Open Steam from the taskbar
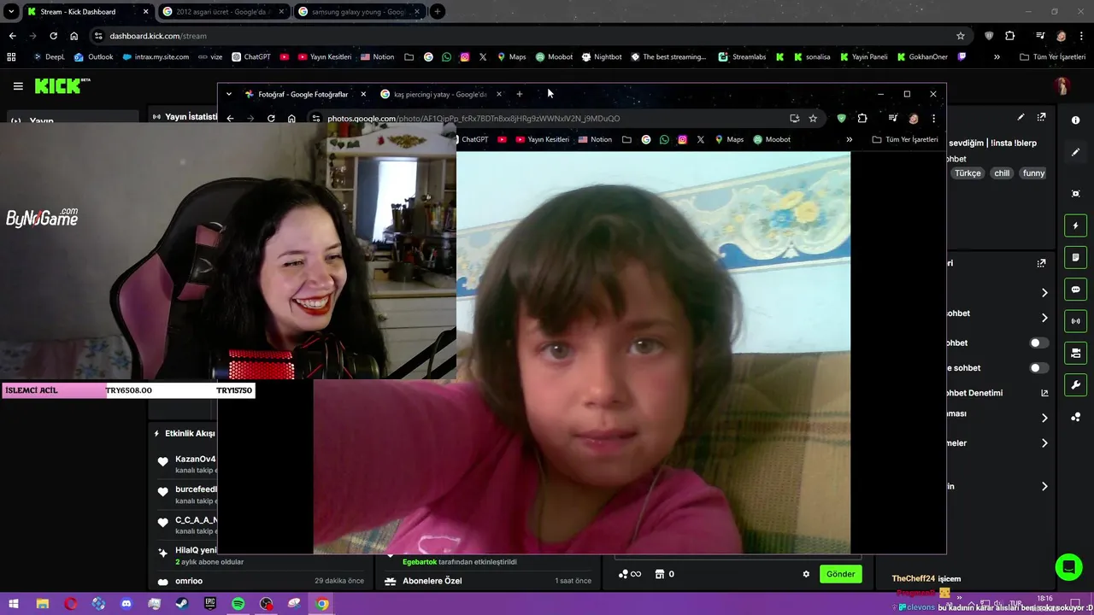Screen dimensions: 1094x615 (182, 604)
